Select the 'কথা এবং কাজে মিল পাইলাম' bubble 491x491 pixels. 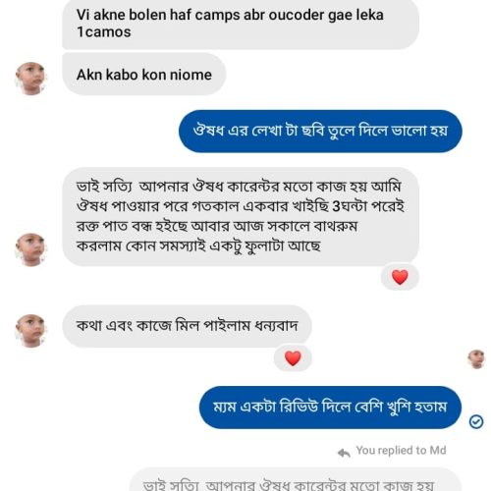(187, 326)
